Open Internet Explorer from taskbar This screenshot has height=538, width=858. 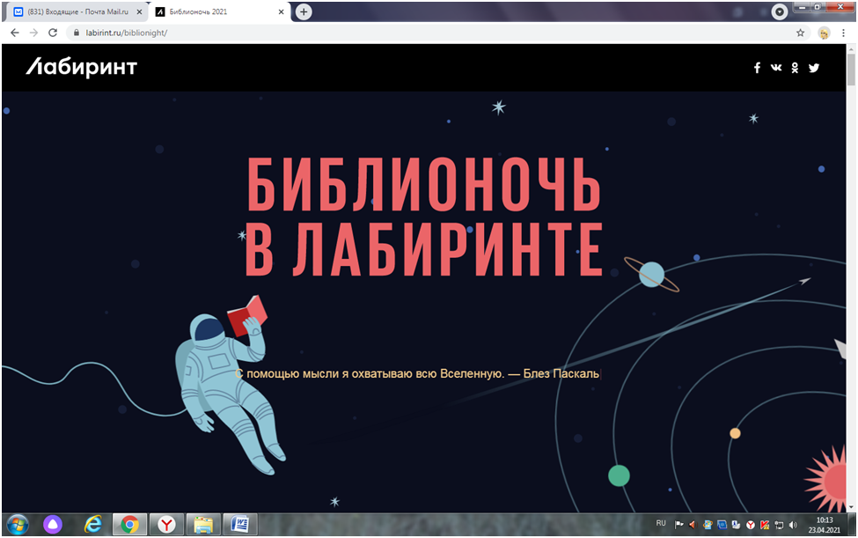[93, 525]
